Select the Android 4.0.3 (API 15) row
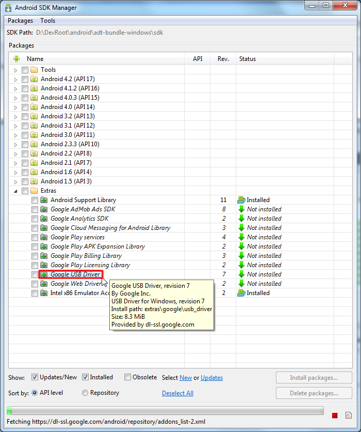The height and width of the screenshot is (432, 361). tap(180, 98)
